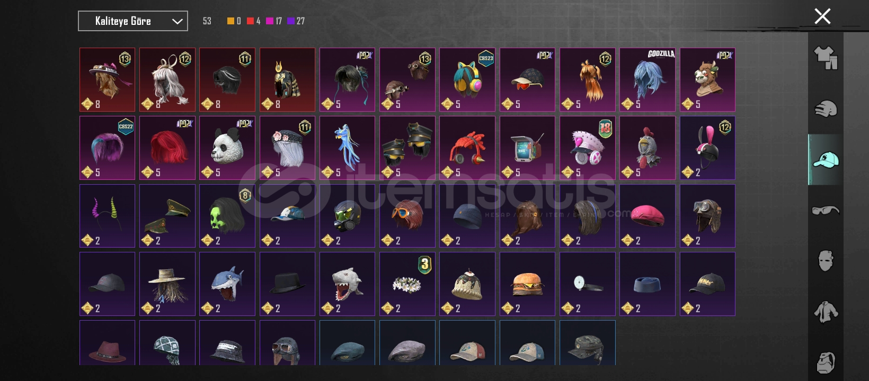
Task: Select the helmet category icon in sidebar
Action: click(x=826, y=109)
